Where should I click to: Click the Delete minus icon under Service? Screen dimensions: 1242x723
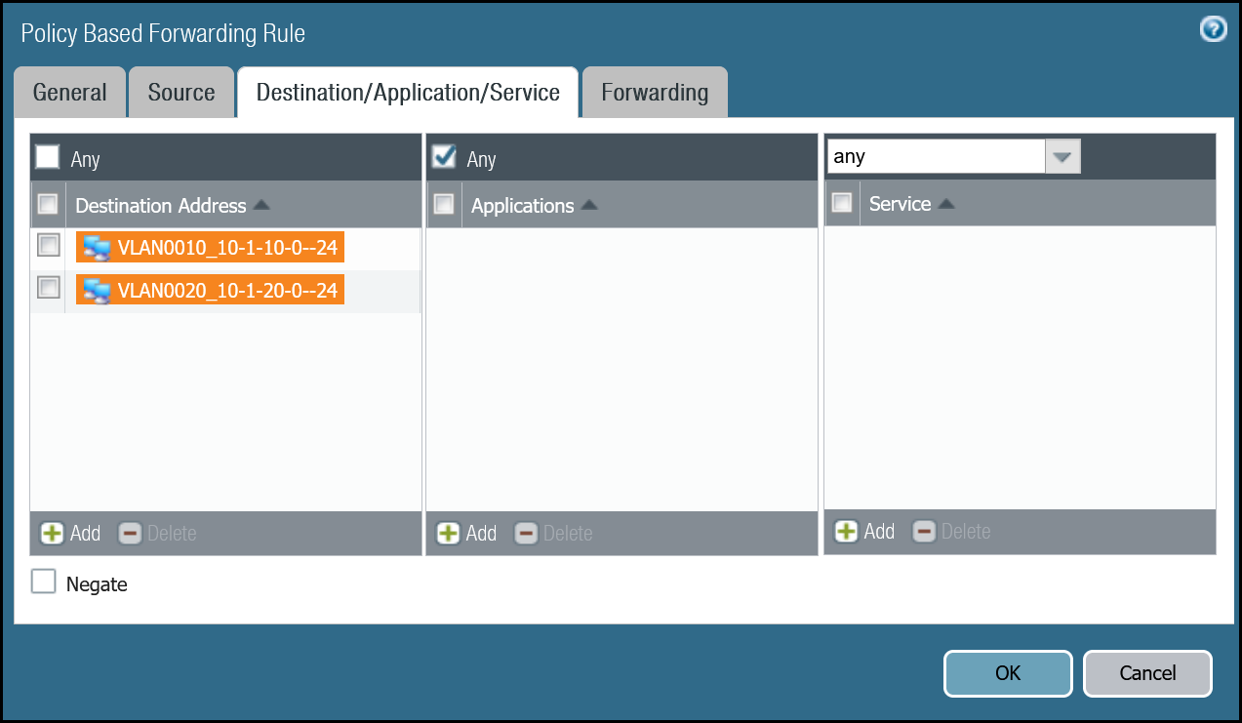[924, 532]
